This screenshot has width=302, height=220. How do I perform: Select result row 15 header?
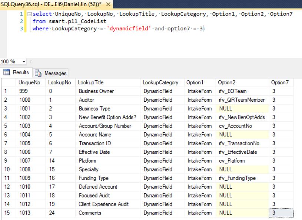point(9,213)
